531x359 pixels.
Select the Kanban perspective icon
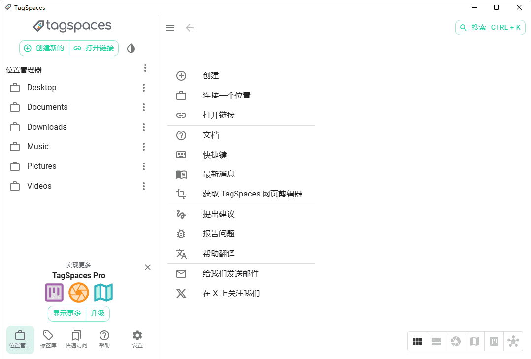point(494,341)
